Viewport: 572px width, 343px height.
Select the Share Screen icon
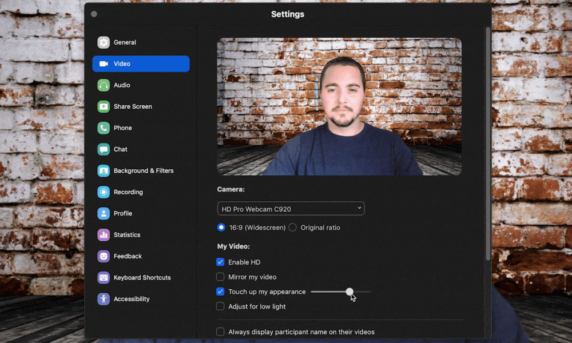coord(104,106)
